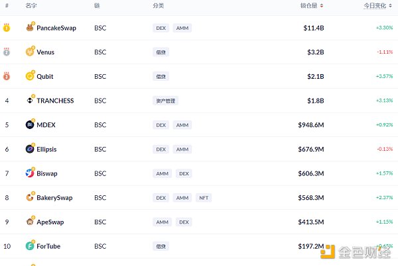Click the BakerySwap logo icon
The image size is (398, 266).
(x=30, y=197)
